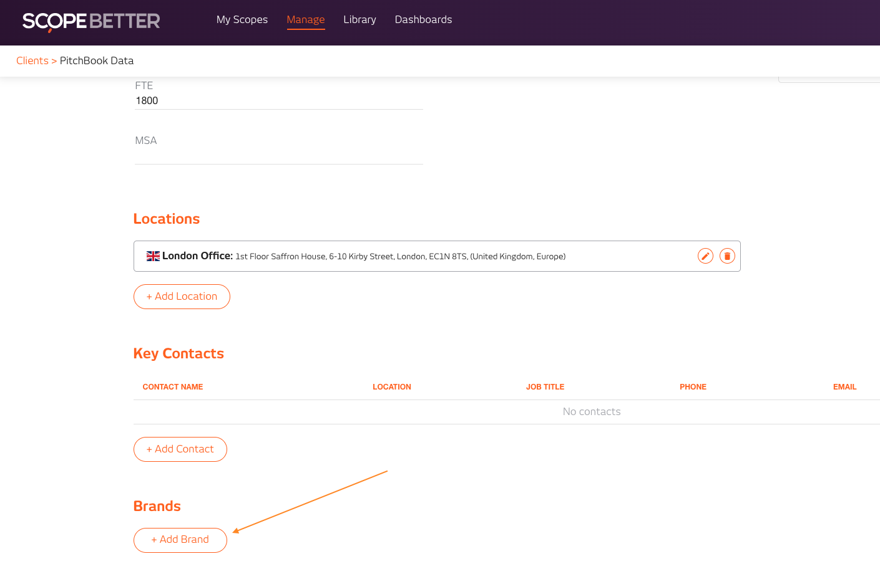The image size is (880, 574).
Task: Add a new brand
Action: click(180, 540)
